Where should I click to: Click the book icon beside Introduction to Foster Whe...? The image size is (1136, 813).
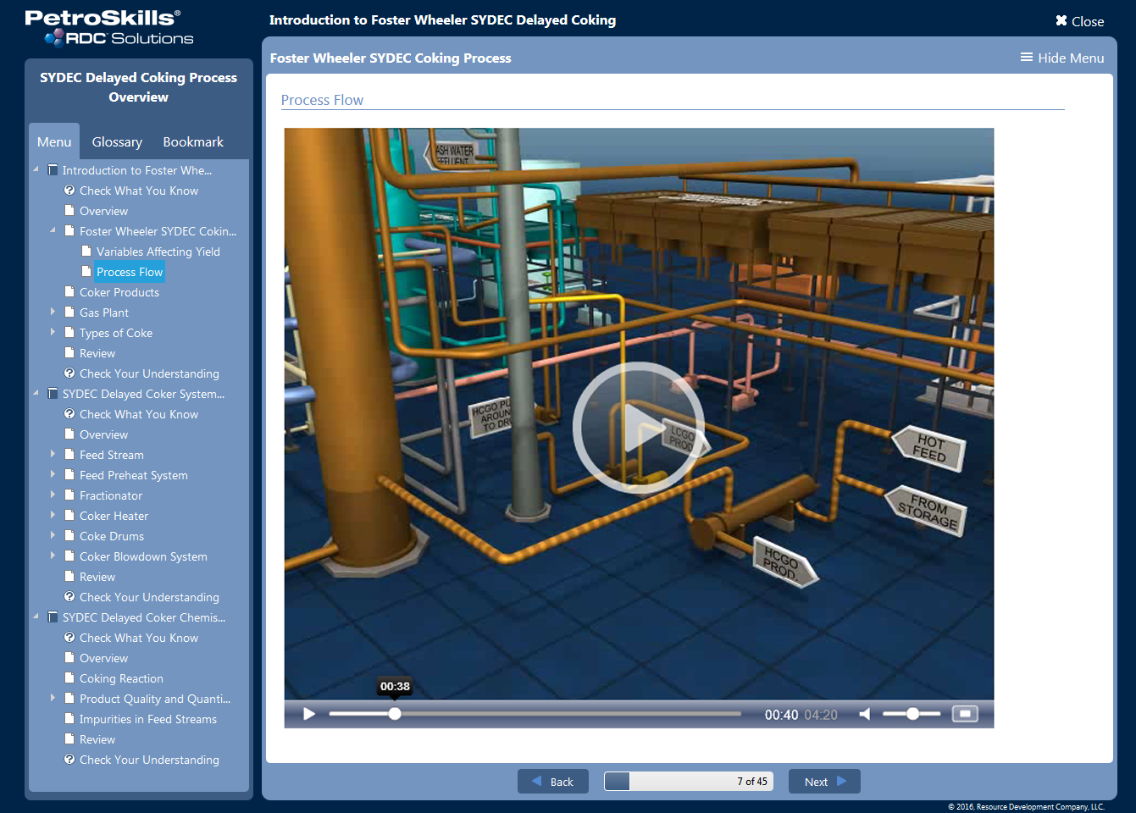[x=53, y=169]
